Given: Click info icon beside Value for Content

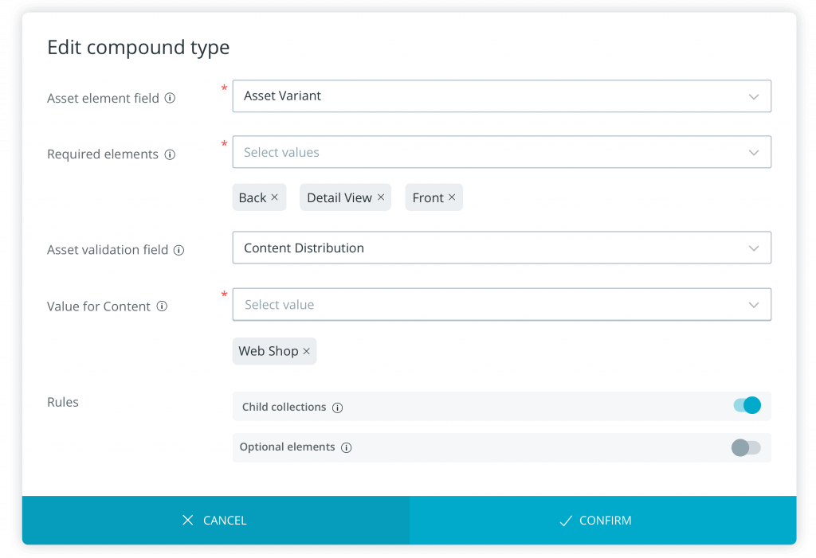Looking at the screenshot, I should (x=162, y=306).
